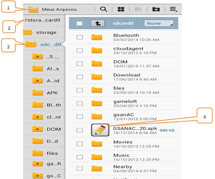The height and width of the screenshot is (179, 215).
Task: Click the cloudagent folder name text
Action: (x=128, y=49)
